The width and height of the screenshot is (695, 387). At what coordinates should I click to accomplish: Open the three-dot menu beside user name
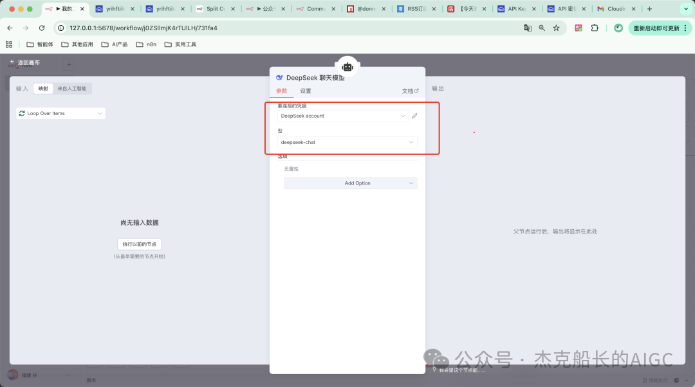[x=68, y=375]
